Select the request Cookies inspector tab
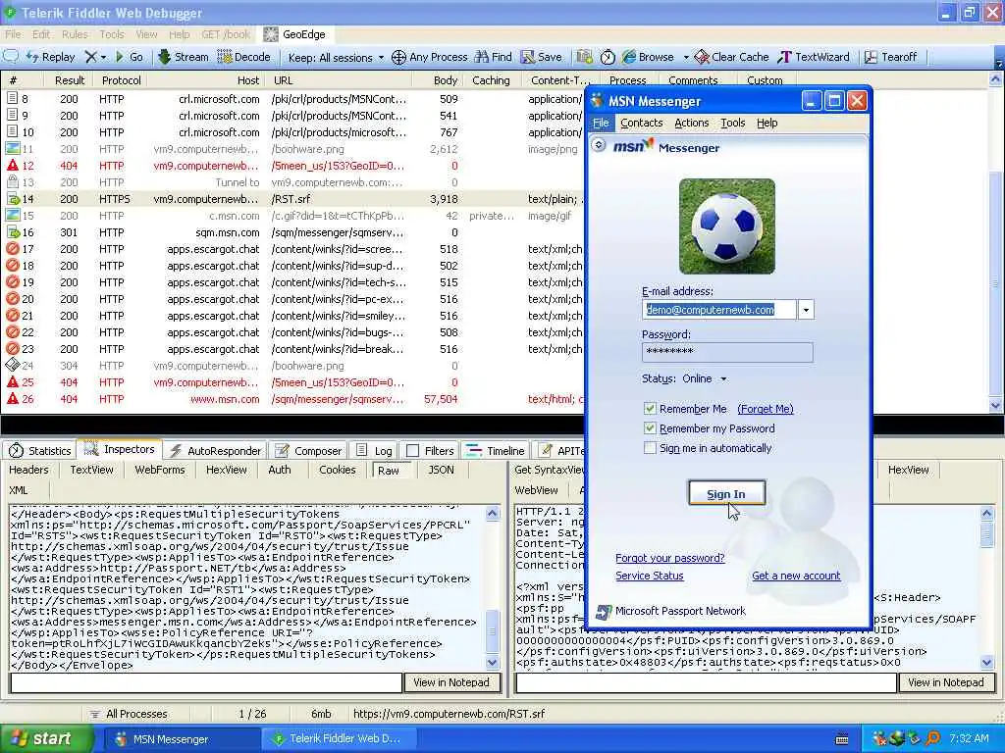Screen dimensions: 1005x753 click(x=338, y=470)
